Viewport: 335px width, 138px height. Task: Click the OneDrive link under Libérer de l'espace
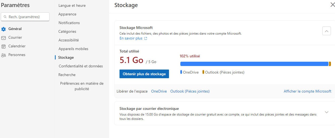159,91
